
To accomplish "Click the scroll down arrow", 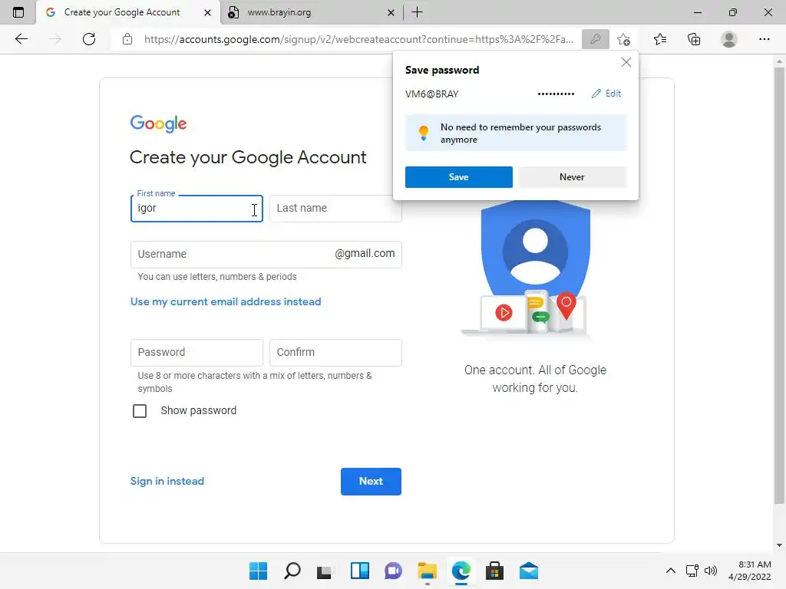I will tap(779, 545).
